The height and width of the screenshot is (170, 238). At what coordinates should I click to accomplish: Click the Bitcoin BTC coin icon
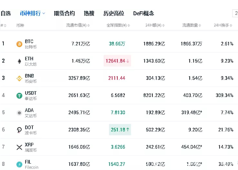(19, 44)
